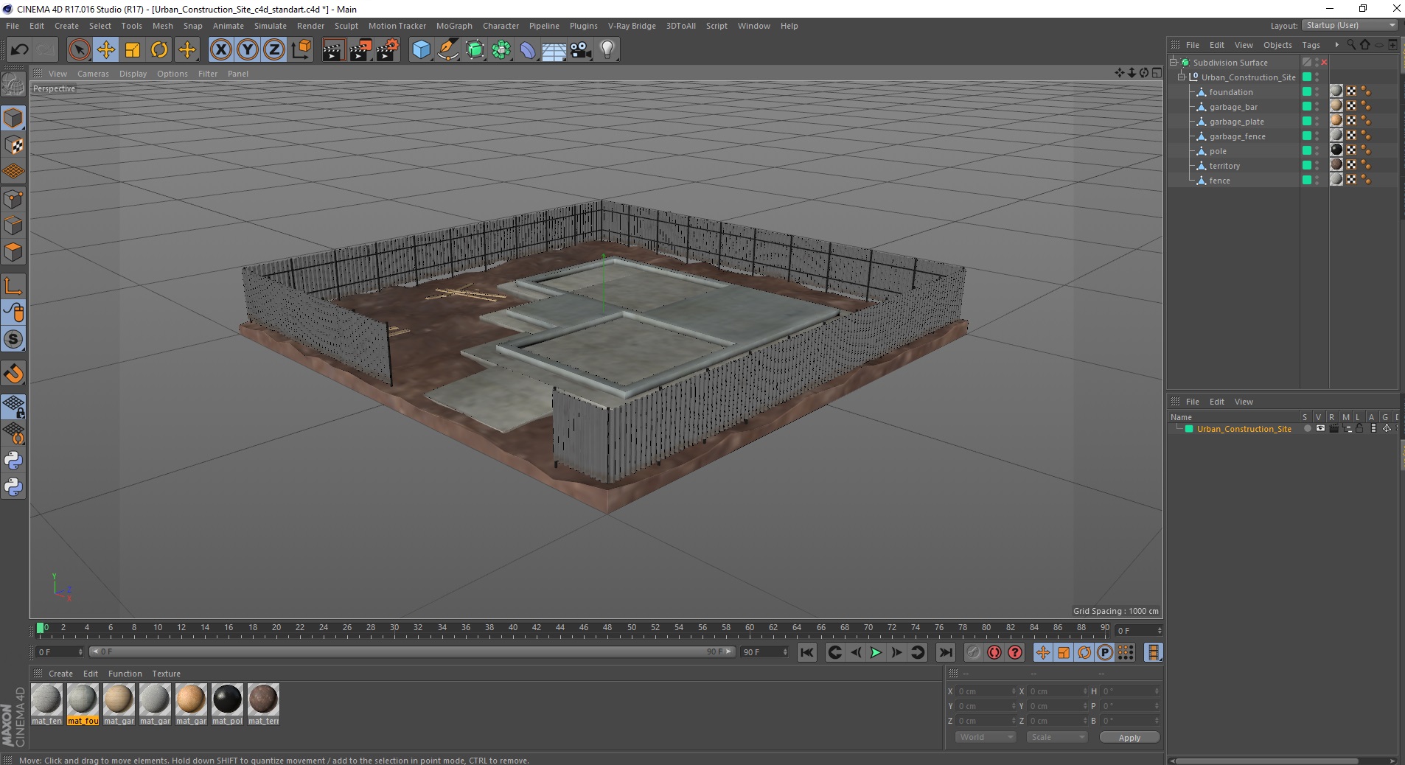Open the viewport Cameras menu
The height and width of the screenshot is (765, 1405).
pos(93,74)
